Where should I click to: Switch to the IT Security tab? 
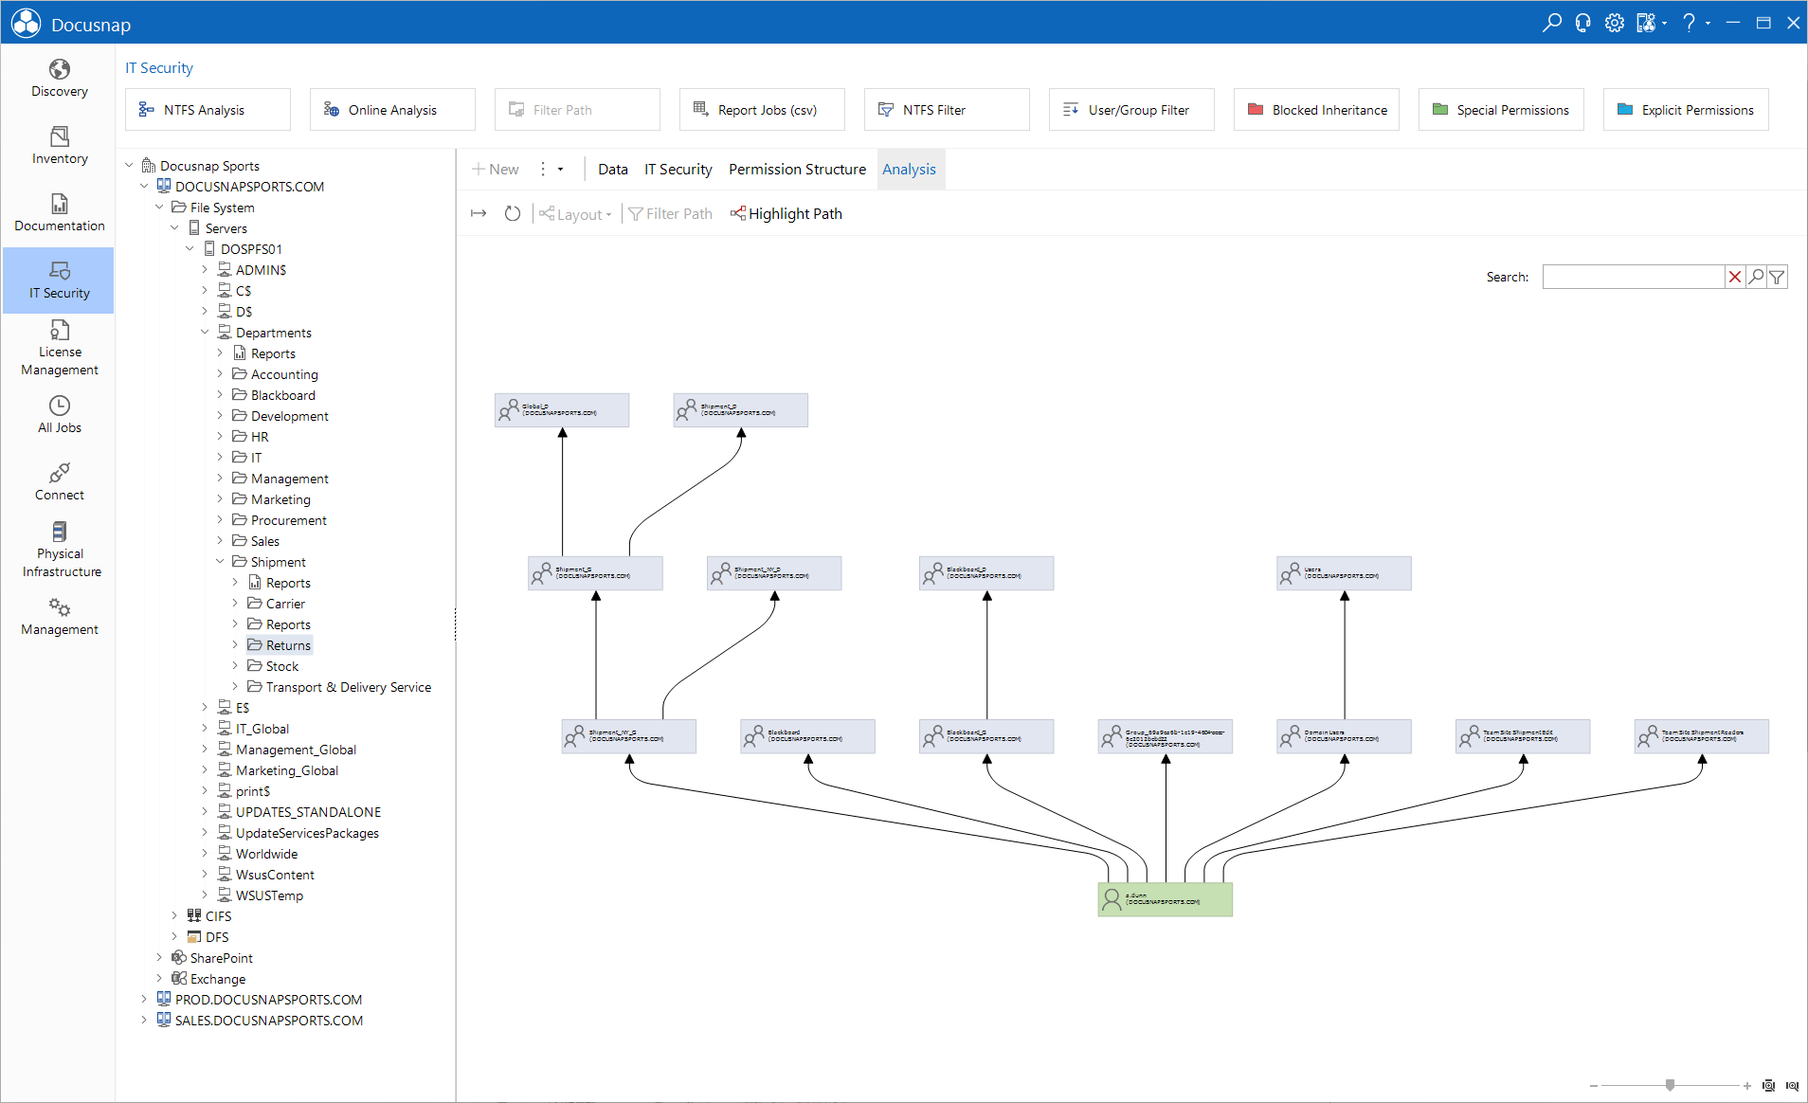[x=678, y=169]
